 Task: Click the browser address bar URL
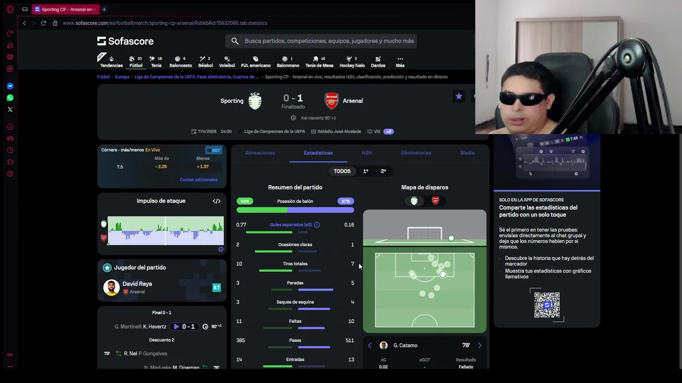[x=165, y=23]
